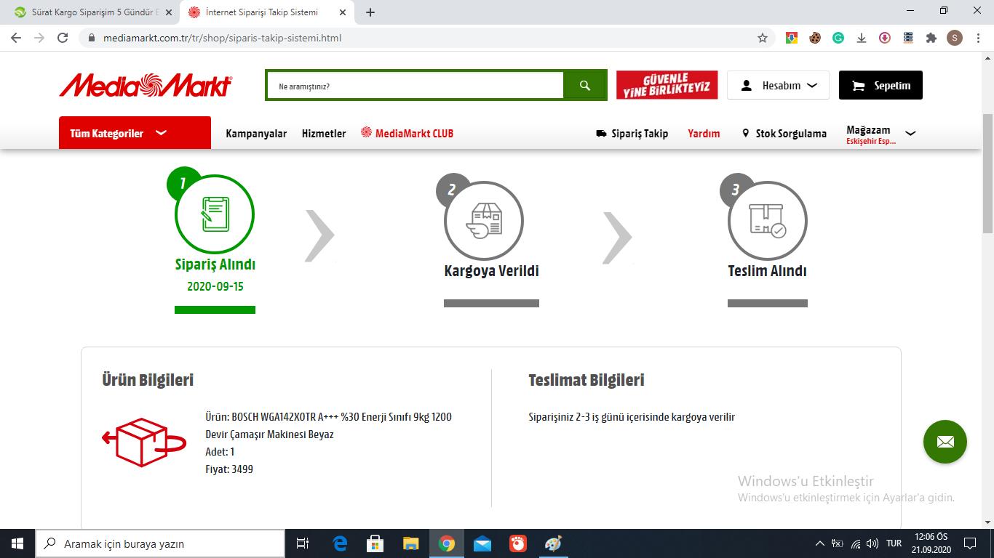
Task: Open File Explorer from the taskbar
Action: coord(411,543)
